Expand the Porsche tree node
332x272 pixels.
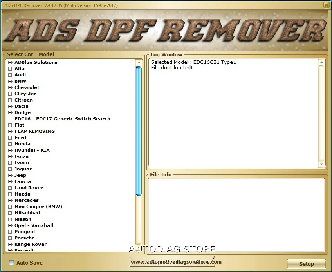[10, 238]
